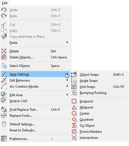
Task: Click the Default Settings wrench icon
Action: tap(4, 124)
